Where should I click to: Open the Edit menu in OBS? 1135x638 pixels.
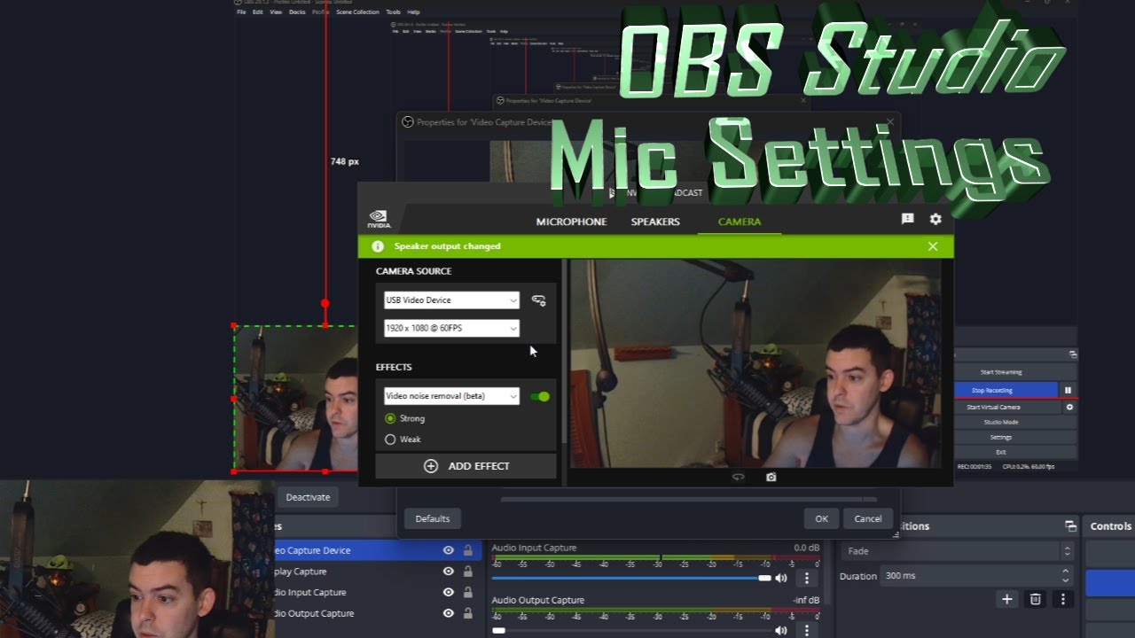tap(257, 12)
